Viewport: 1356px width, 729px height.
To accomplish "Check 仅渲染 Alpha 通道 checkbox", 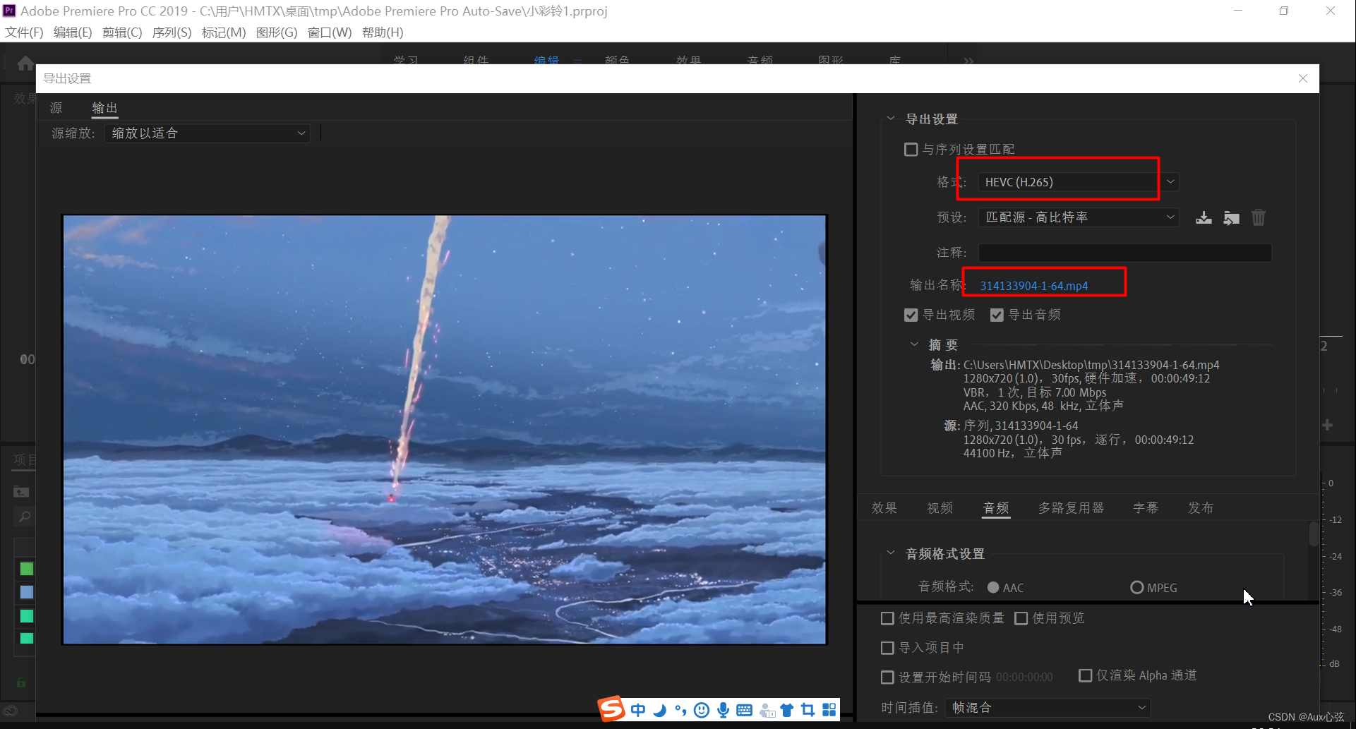I will (1086, 675).
